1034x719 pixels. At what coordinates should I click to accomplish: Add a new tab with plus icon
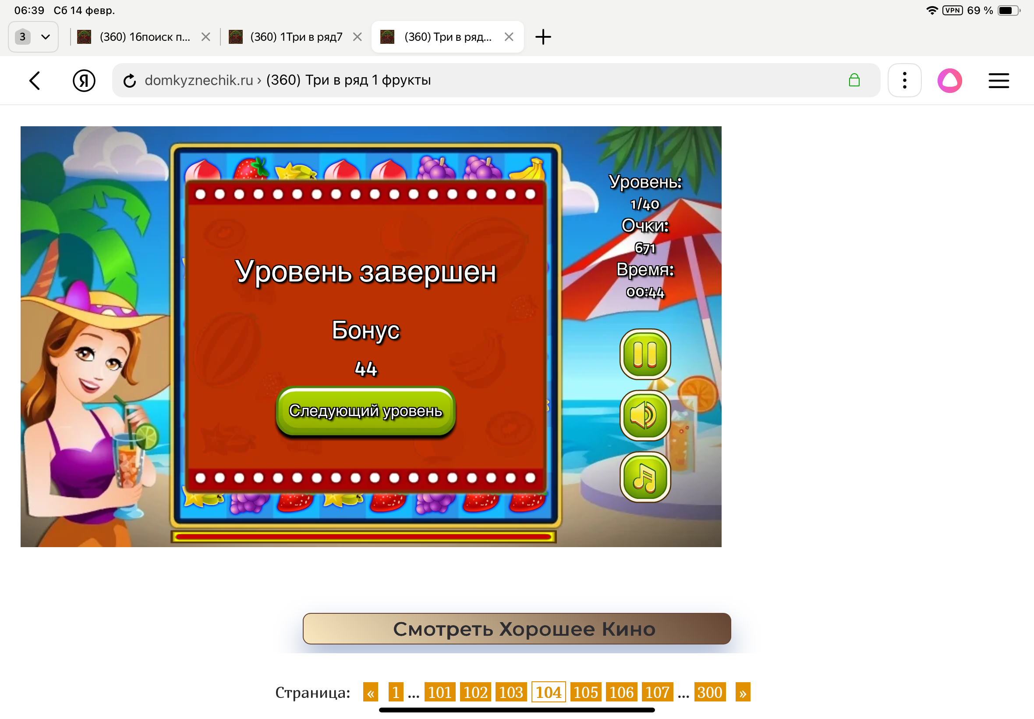543,37
